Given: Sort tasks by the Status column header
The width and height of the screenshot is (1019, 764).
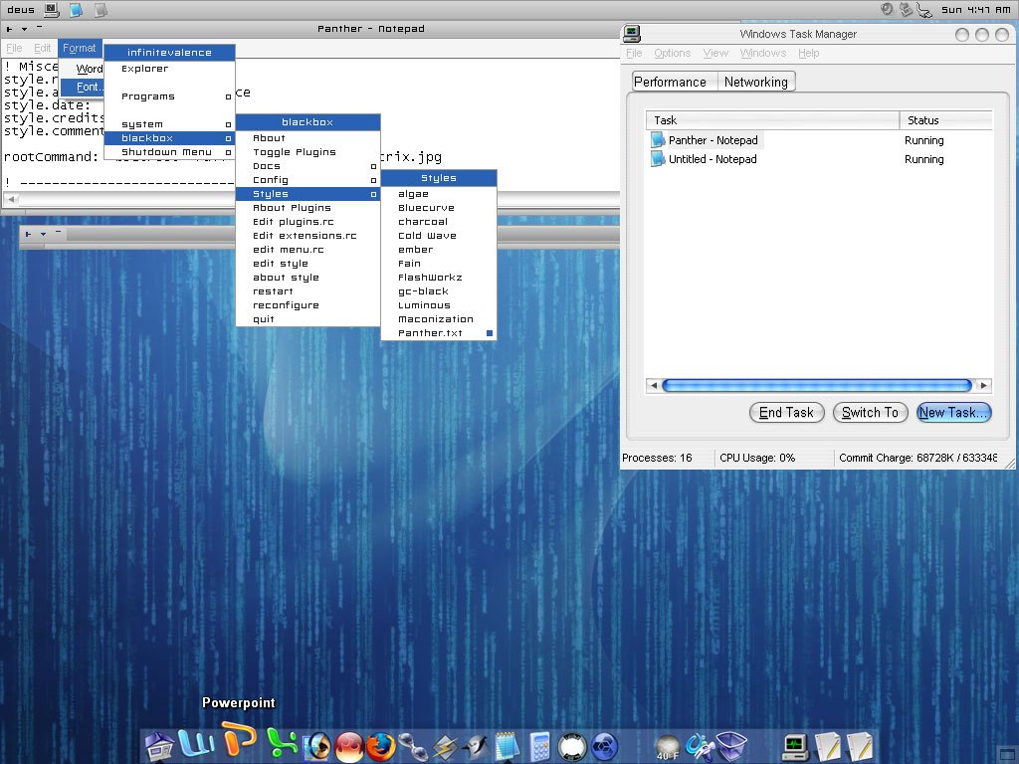Looking at the screenshot, I should 946,120.
